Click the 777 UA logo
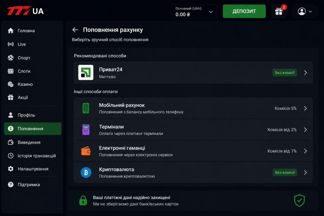The width and height of the screenshot is (324, 216). pyautogui.click(x=25, y=11)
